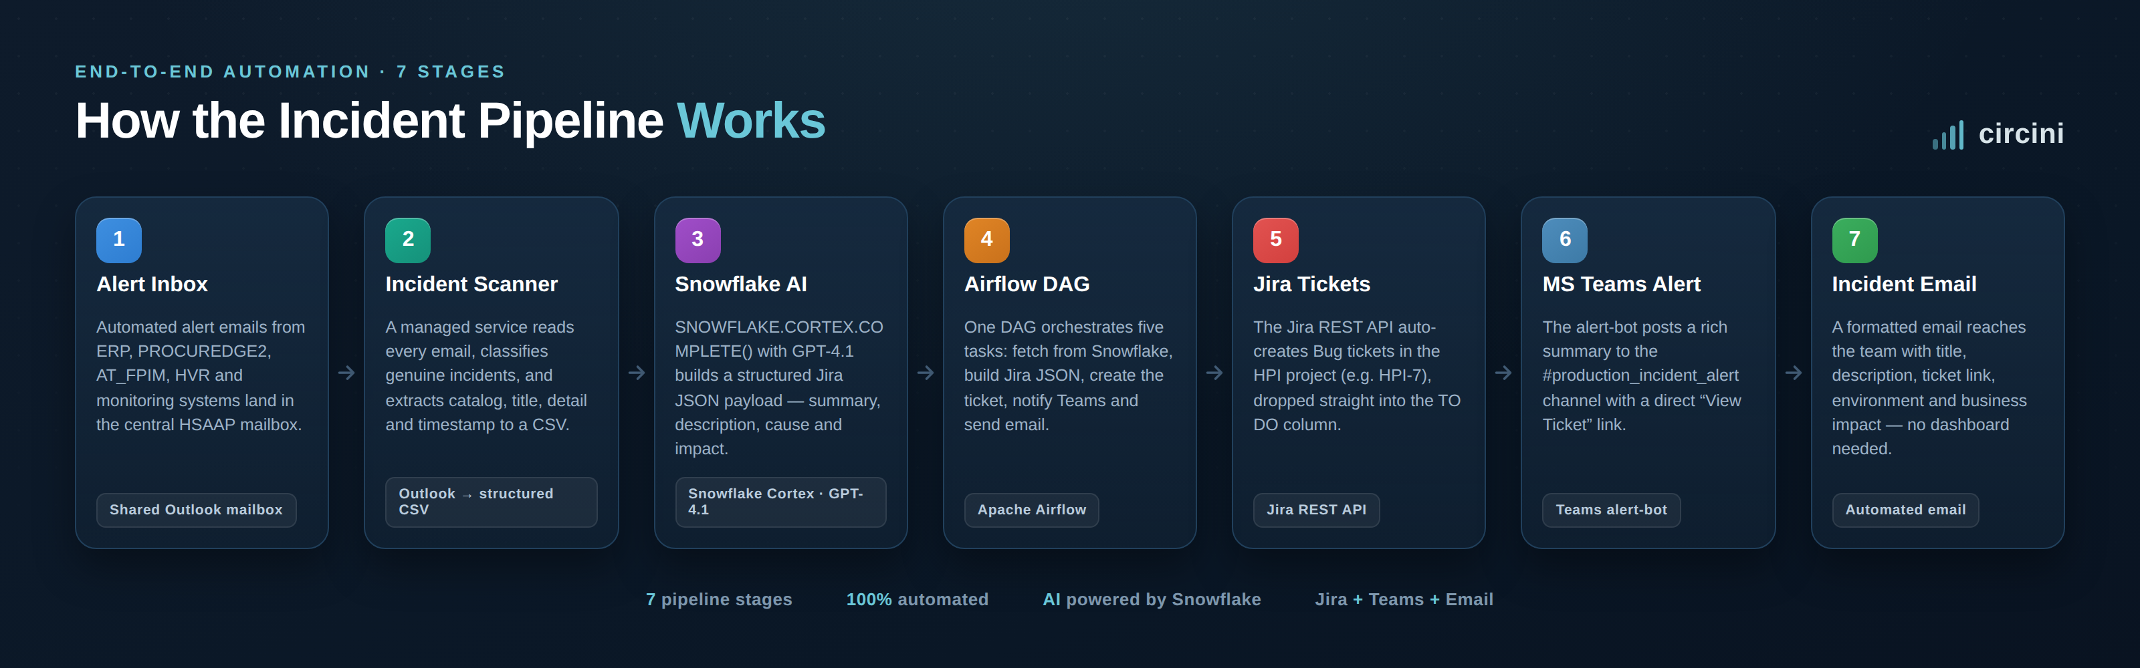
Task: Select the Shared Outlook mailbox tag
Action: tap(196, 510)
